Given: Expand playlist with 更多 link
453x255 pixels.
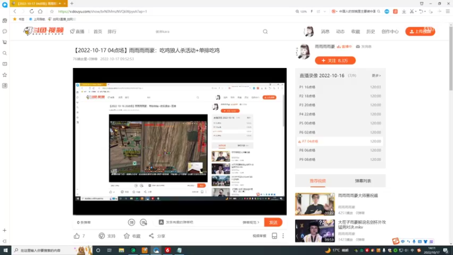Looking at the screenshot, I should 376,75.
